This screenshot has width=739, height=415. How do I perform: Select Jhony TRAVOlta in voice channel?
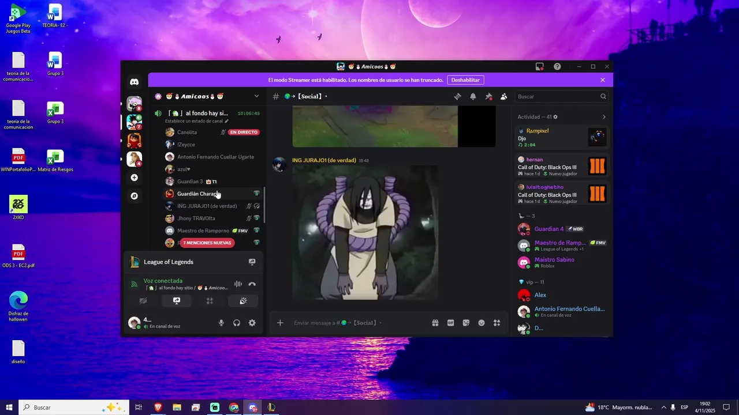point(212,218)
